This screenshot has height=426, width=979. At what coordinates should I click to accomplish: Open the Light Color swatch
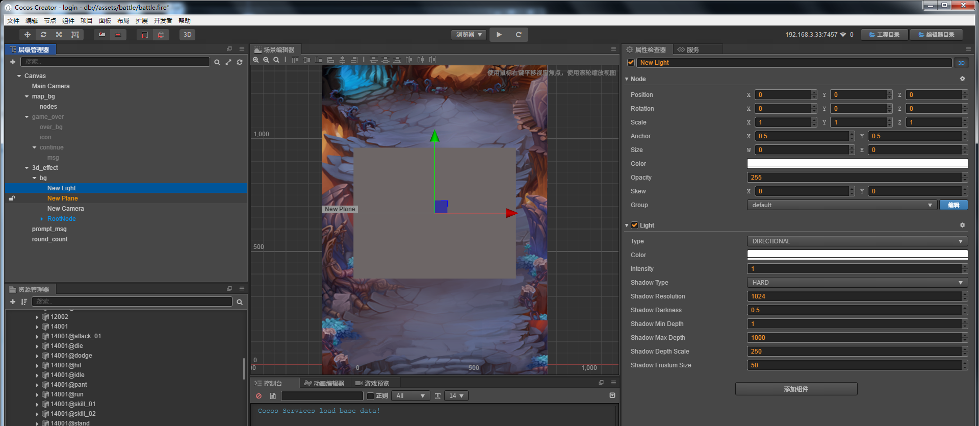(x=857, y=255)
